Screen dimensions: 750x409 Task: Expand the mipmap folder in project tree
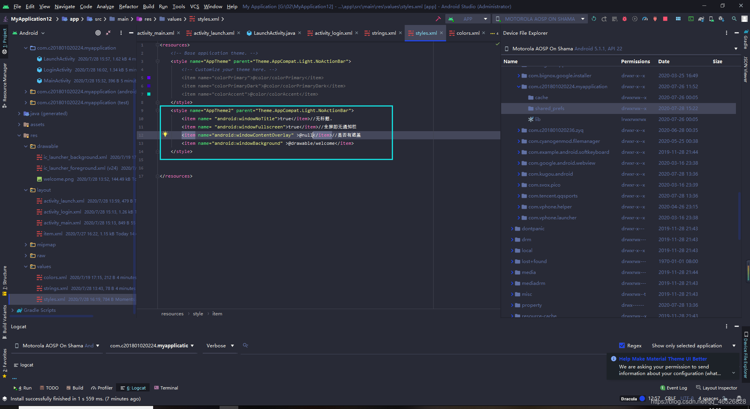(x=26, y=245)
